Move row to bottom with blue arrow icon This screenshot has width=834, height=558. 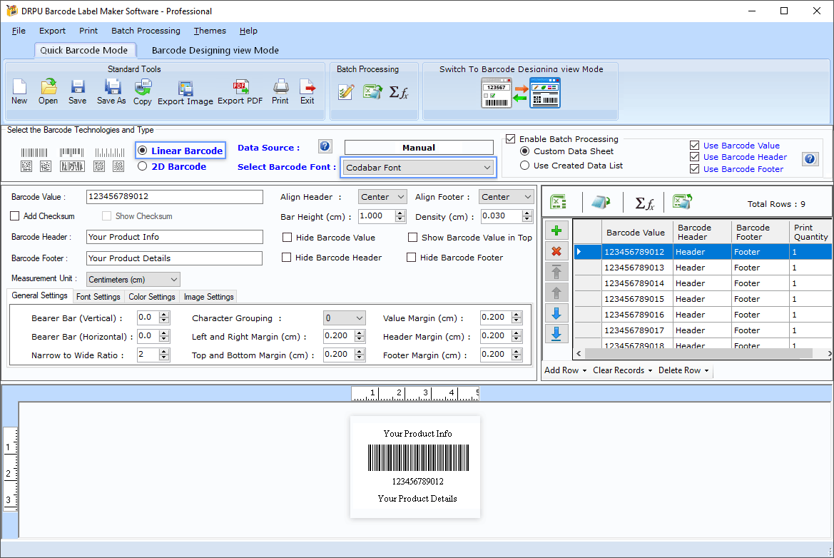[x=556, y=334]
